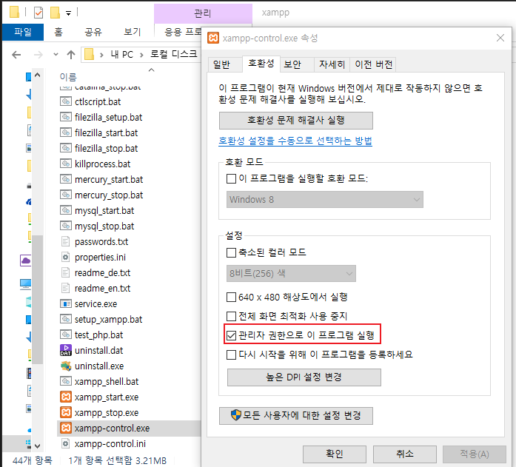This screenshot has width=516, height=467.
Task: Click the navigation pane scroll down arrow
Action: pos(37,446)
